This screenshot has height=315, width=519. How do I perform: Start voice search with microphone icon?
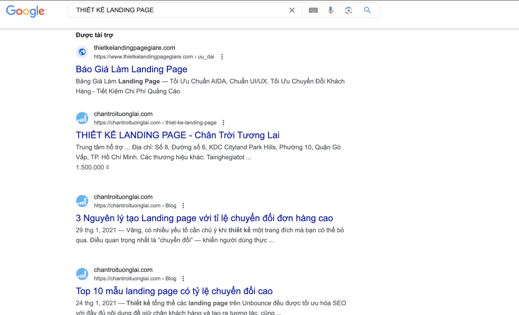click(330, 10)
